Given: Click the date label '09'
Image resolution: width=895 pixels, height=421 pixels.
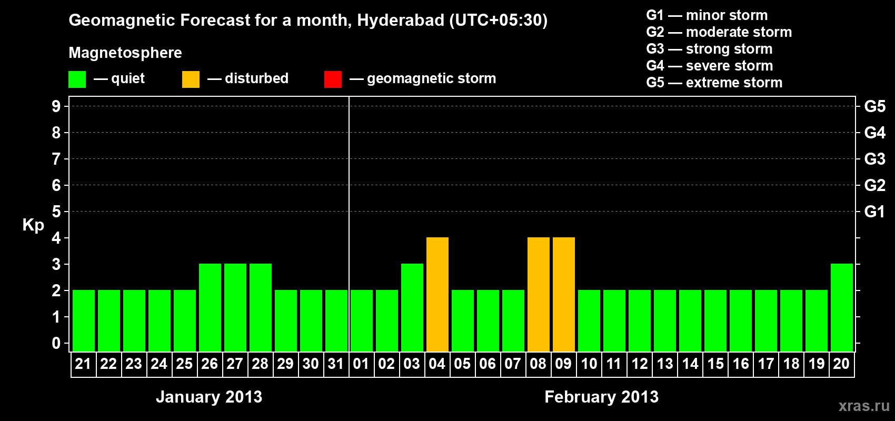Looking at the screenshot, I should [563, 364].
